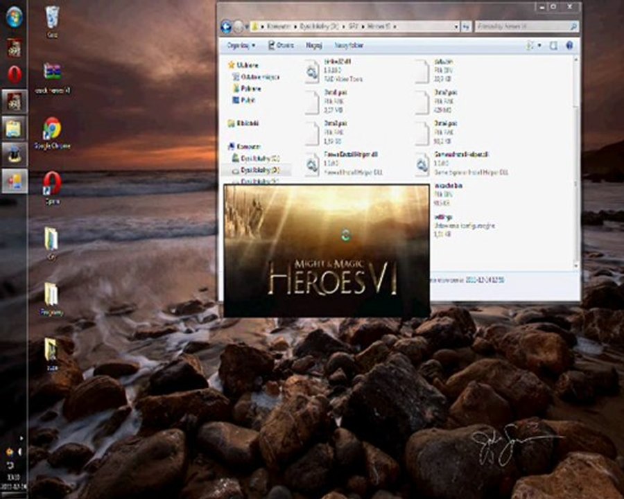Open recent pages dropdown beside forward button

pos(245,26)
